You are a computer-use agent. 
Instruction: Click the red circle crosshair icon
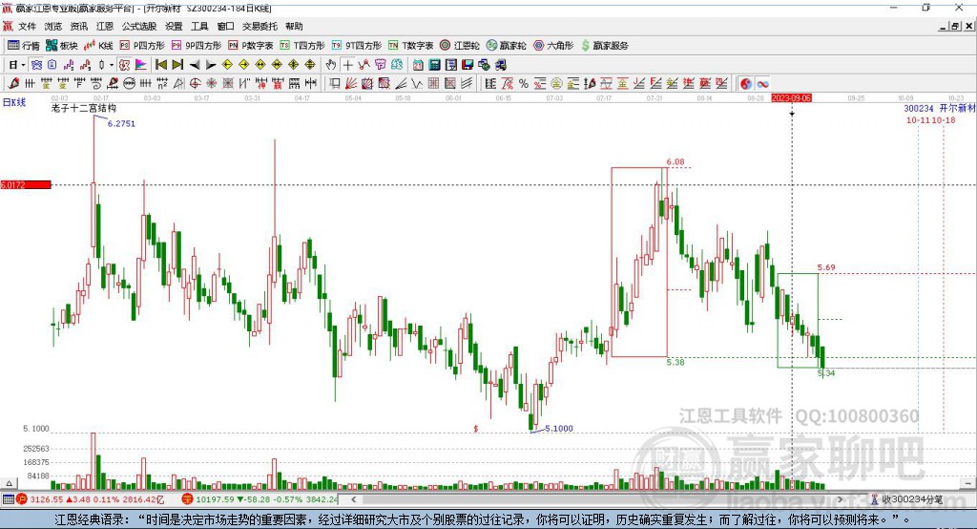click(x=195, y=84)
